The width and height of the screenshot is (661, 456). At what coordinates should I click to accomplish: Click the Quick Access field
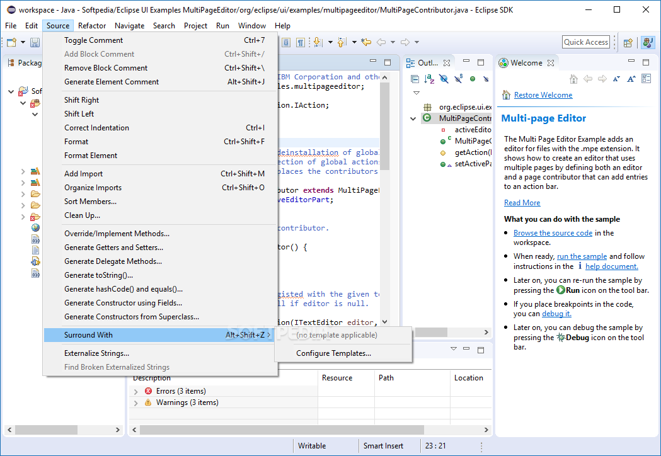pyautogui.click(x=586, y=42)
